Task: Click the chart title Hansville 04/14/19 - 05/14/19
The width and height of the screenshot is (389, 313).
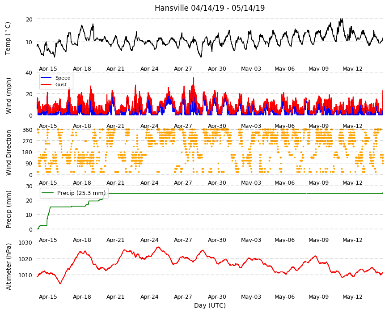Action: (x=210, y=8)
